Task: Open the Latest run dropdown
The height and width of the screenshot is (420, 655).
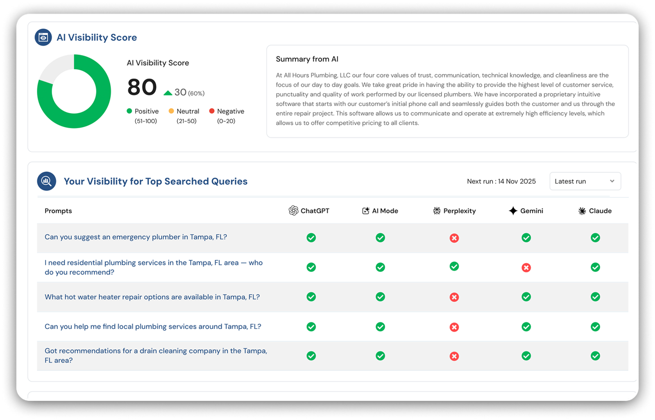Action: pyautogui.click(x=584, y=181)
